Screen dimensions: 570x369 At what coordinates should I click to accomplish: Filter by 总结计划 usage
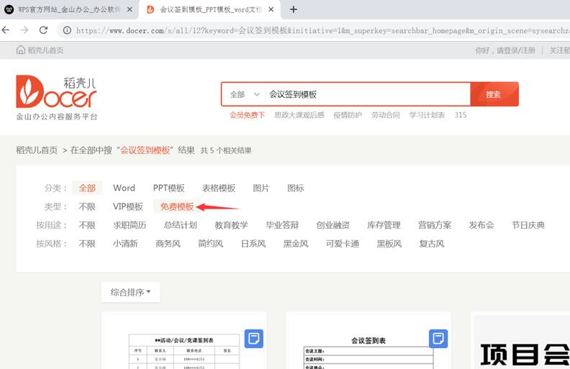point(181,225)
